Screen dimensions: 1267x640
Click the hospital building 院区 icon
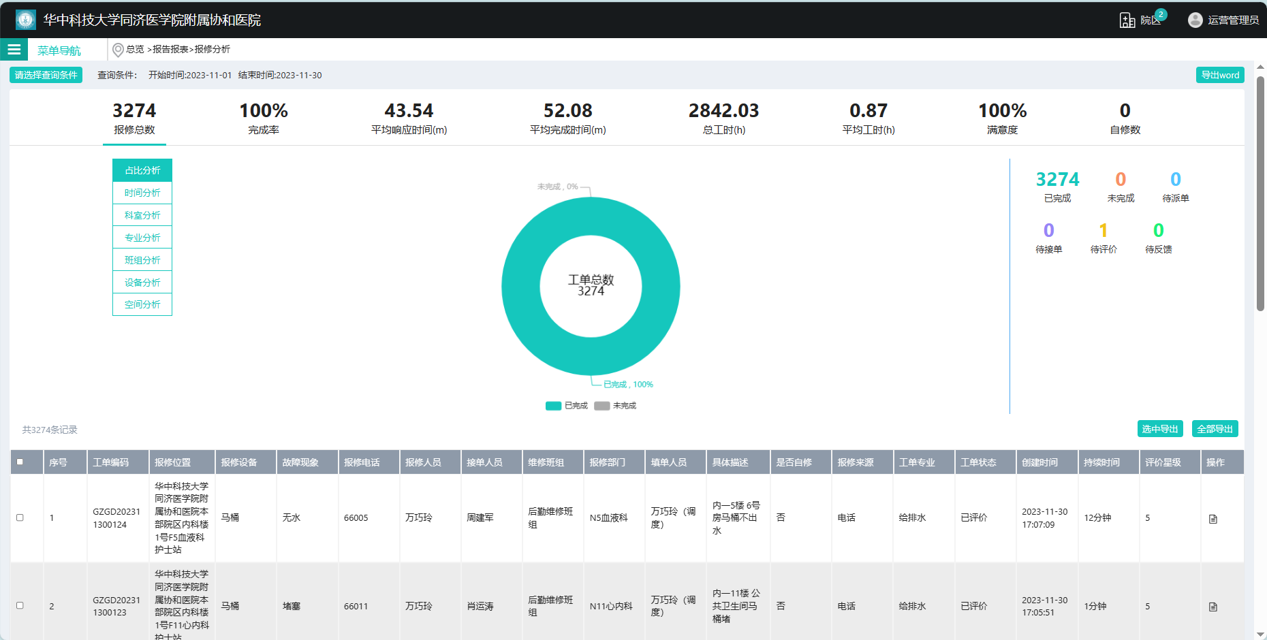tap(1127, 20)
